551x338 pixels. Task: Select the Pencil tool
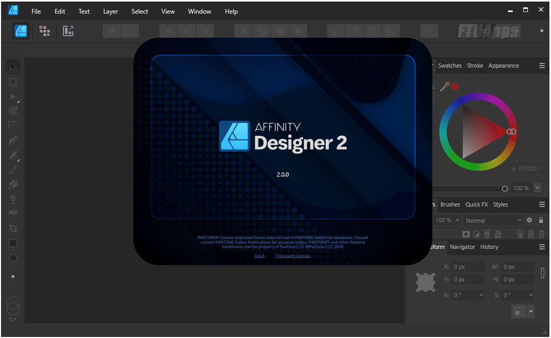(13, 155)
